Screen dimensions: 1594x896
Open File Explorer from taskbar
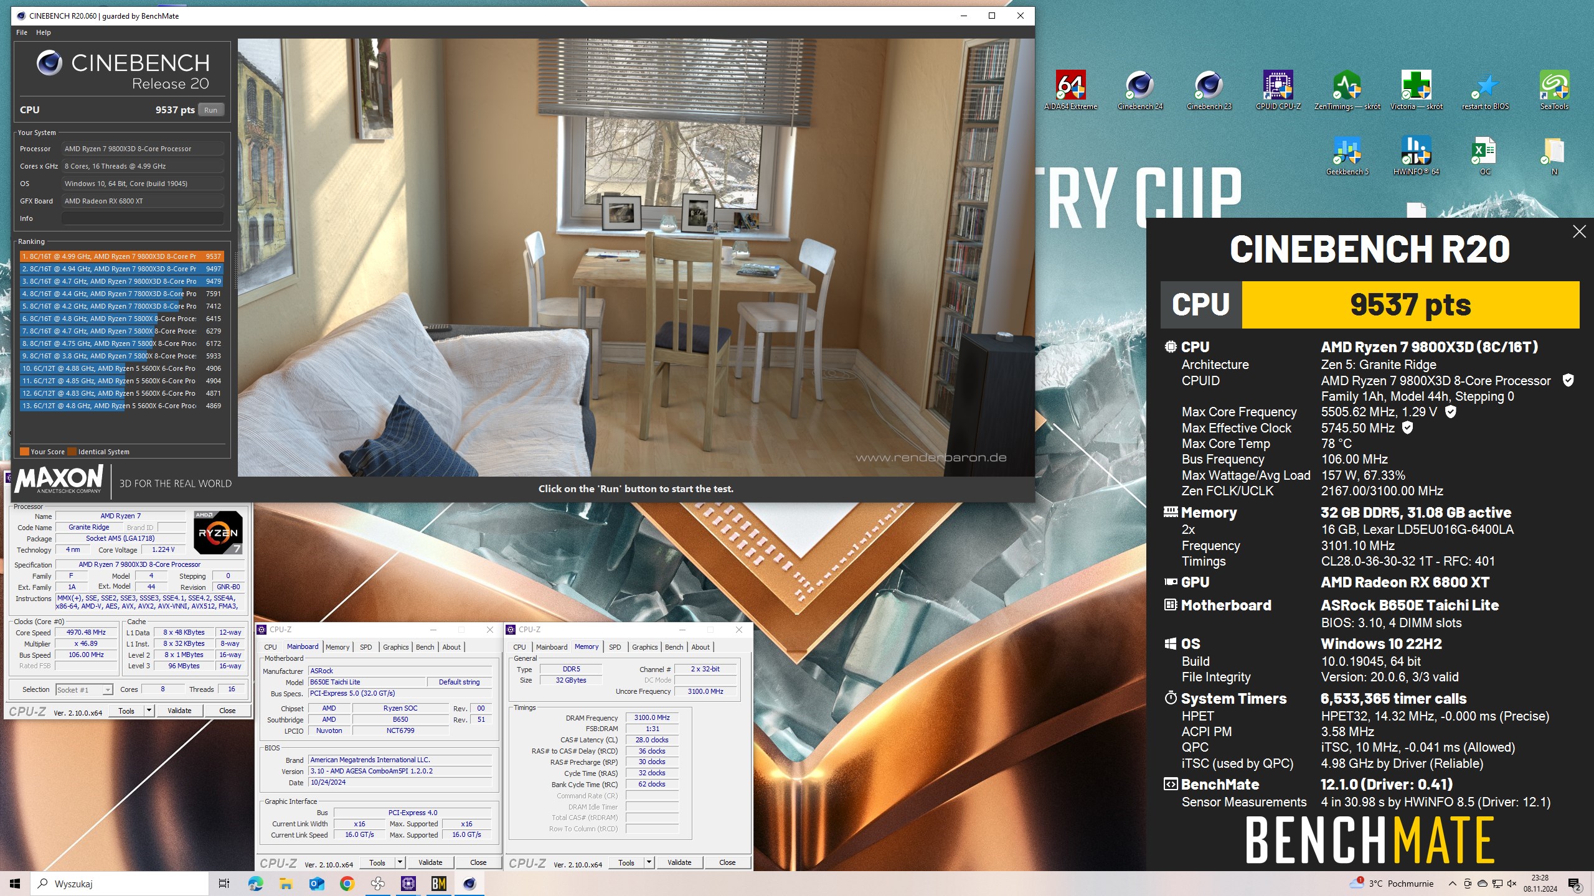[286, 884]
